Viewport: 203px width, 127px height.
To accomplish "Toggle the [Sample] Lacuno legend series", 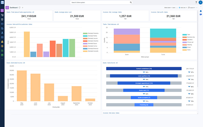I will (x=90, y=38).
